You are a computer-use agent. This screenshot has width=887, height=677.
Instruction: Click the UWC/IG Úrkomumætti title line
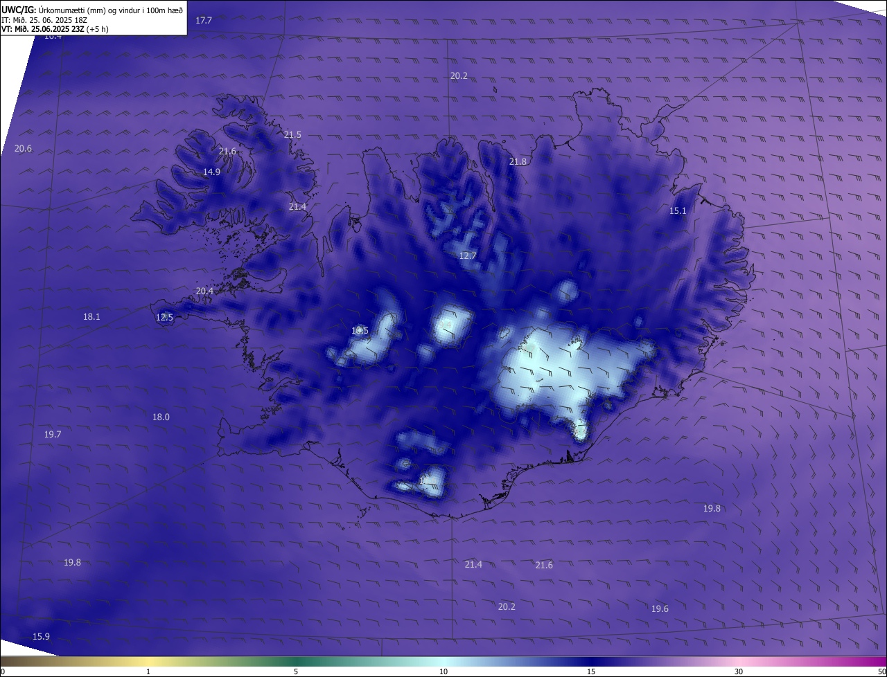92,10
